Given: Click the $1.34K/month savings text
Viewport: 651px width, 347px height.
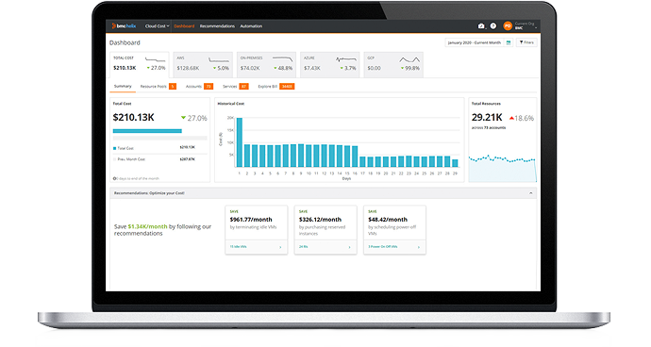Looking at the screenshot, I should pyautogui.click(x=147, y=226).
